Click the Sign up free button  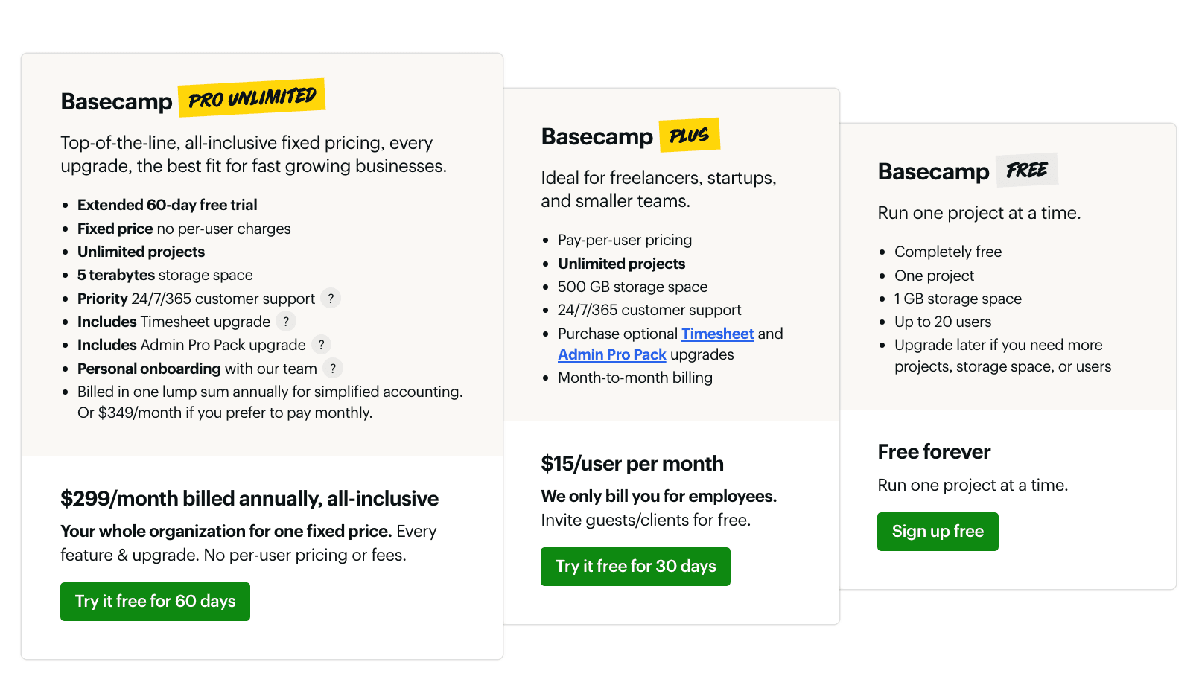[938, 532]
